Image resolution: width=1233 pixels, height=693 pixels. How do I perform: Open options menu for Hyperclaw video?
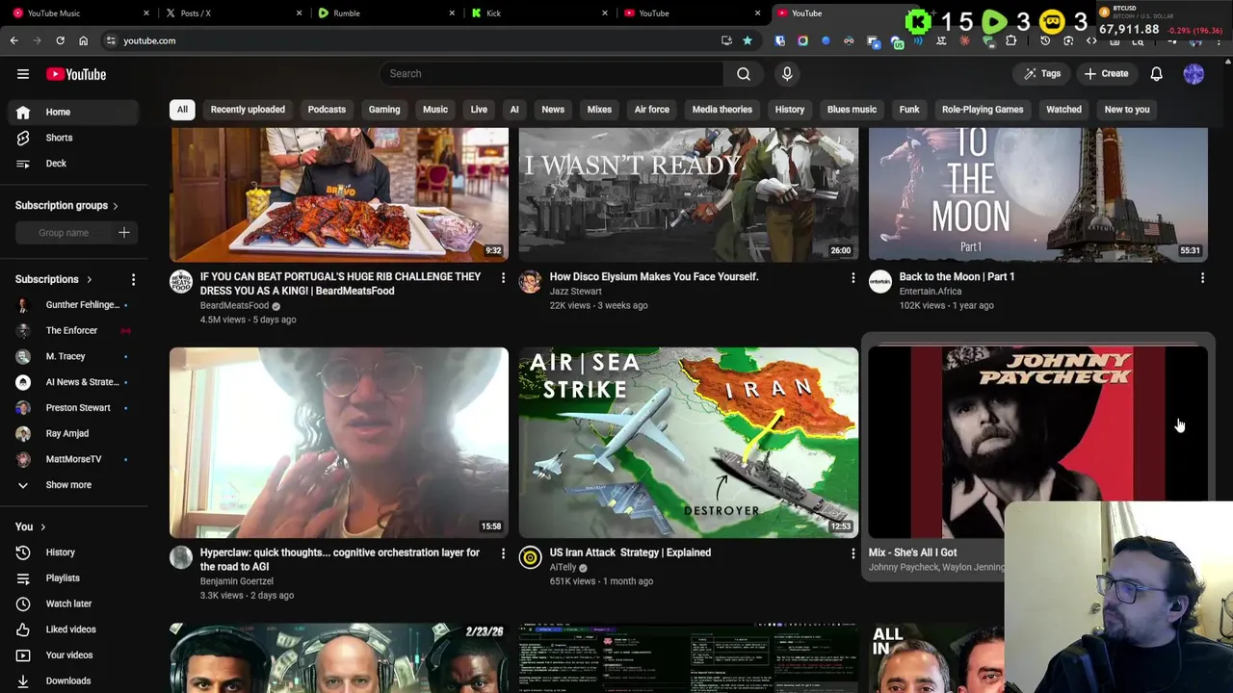tap(502, 553)
